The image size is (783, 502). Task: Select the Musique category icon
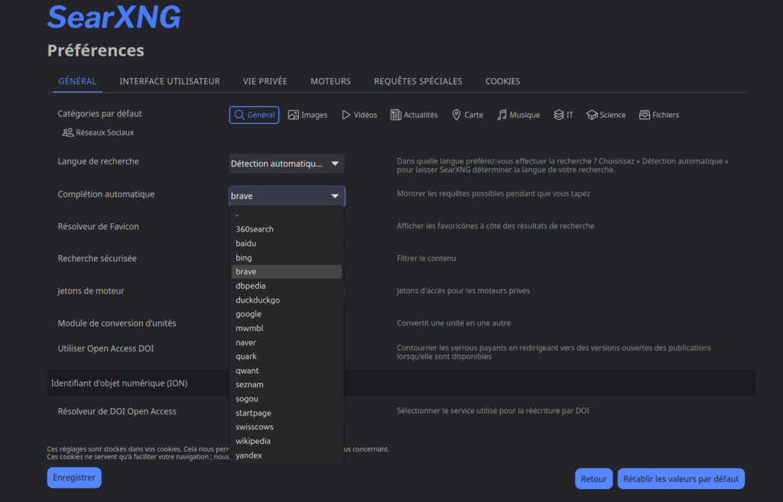(x=502, y=115)
